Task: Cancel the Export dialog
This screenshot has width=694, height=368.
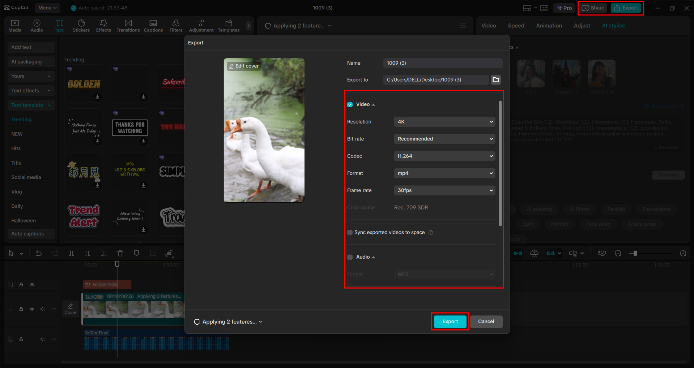Action: [486, 321]
